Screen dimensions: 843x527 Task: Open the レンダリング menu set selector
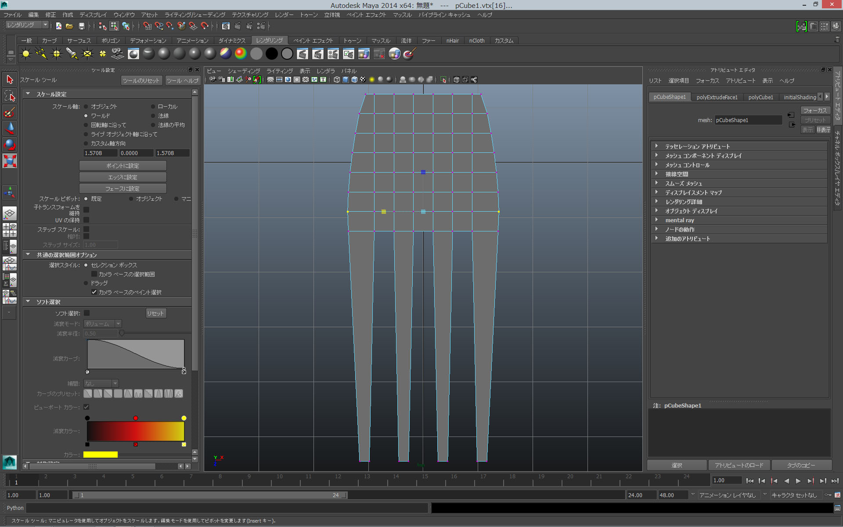(26, 25)
